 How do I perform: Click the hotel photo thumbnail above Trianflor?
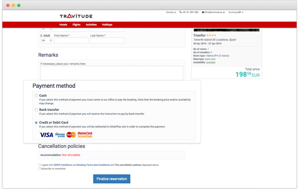click(x=226, y=30)
